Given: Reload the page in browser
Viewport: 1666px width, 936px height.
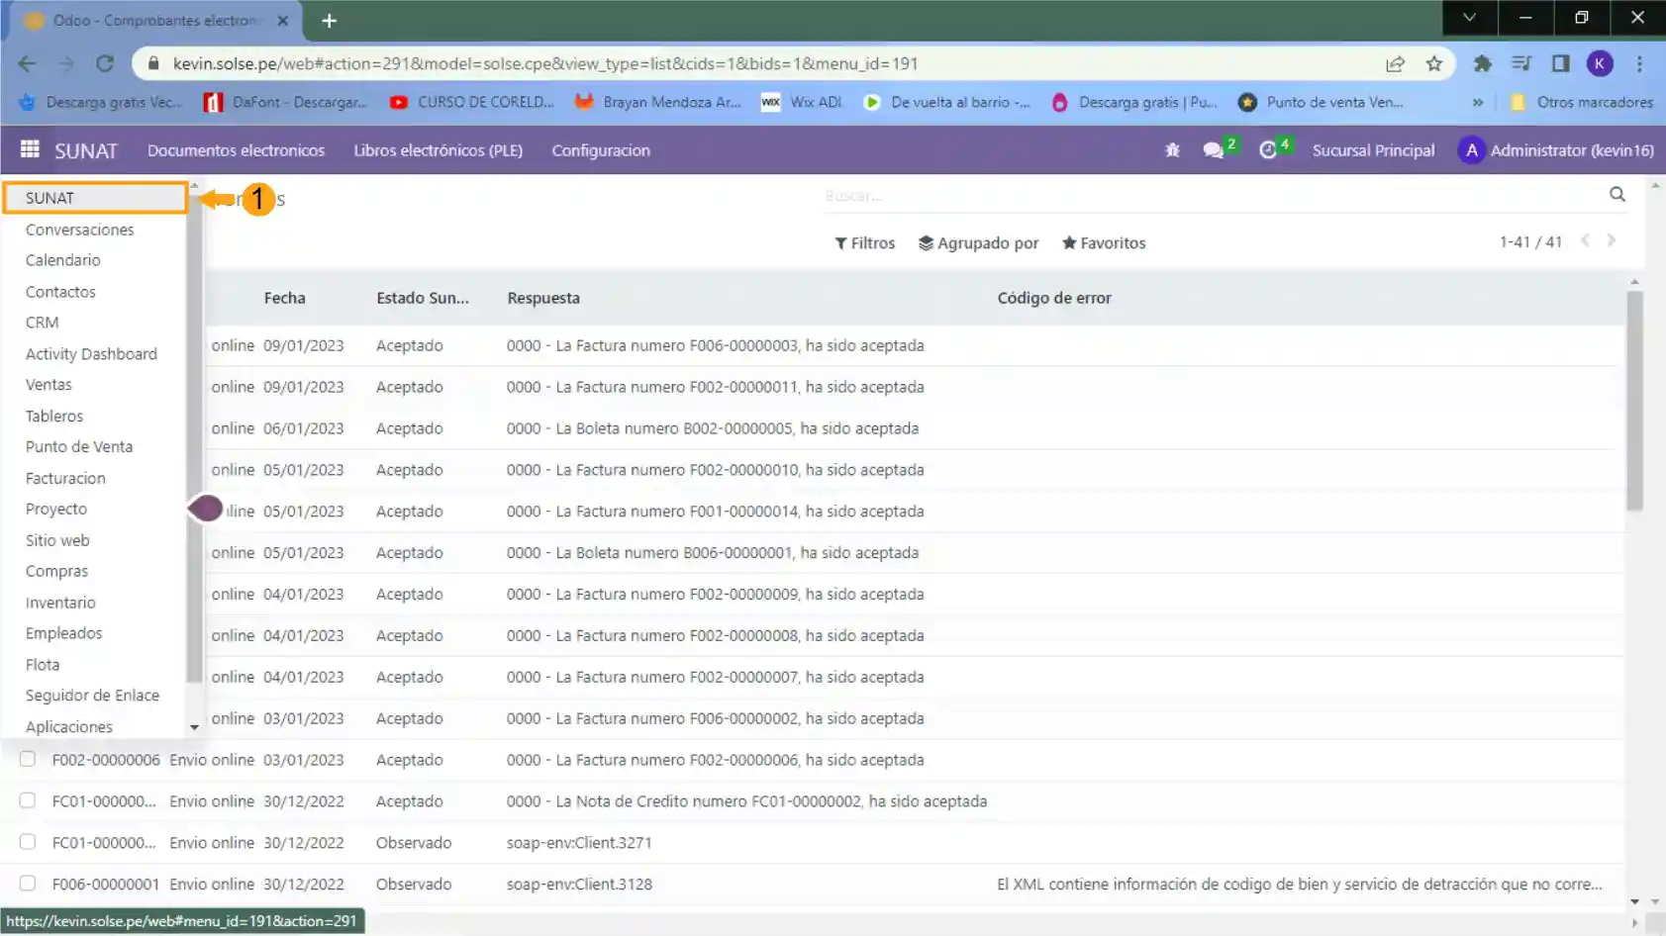Looking at the screenshot, I should tap(105, 64).
